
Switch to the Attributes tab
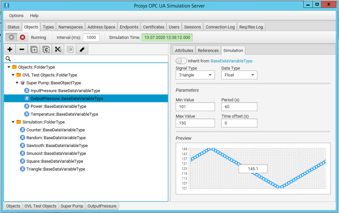184,50
